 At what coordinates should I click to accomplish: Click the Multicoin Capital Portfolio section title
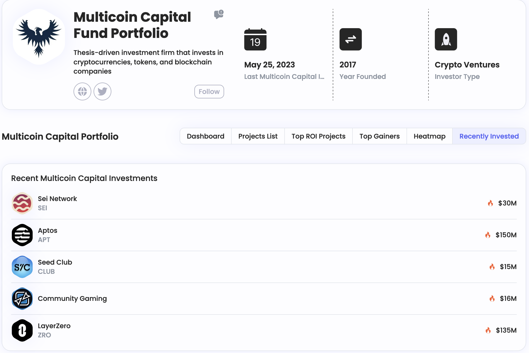(x=60, y=136)
